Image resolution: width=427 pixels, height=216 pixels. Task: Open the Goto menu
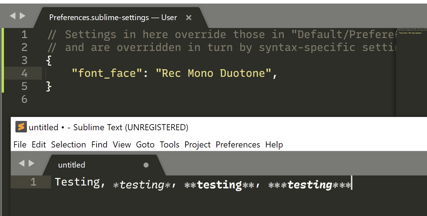coord(145,145)
